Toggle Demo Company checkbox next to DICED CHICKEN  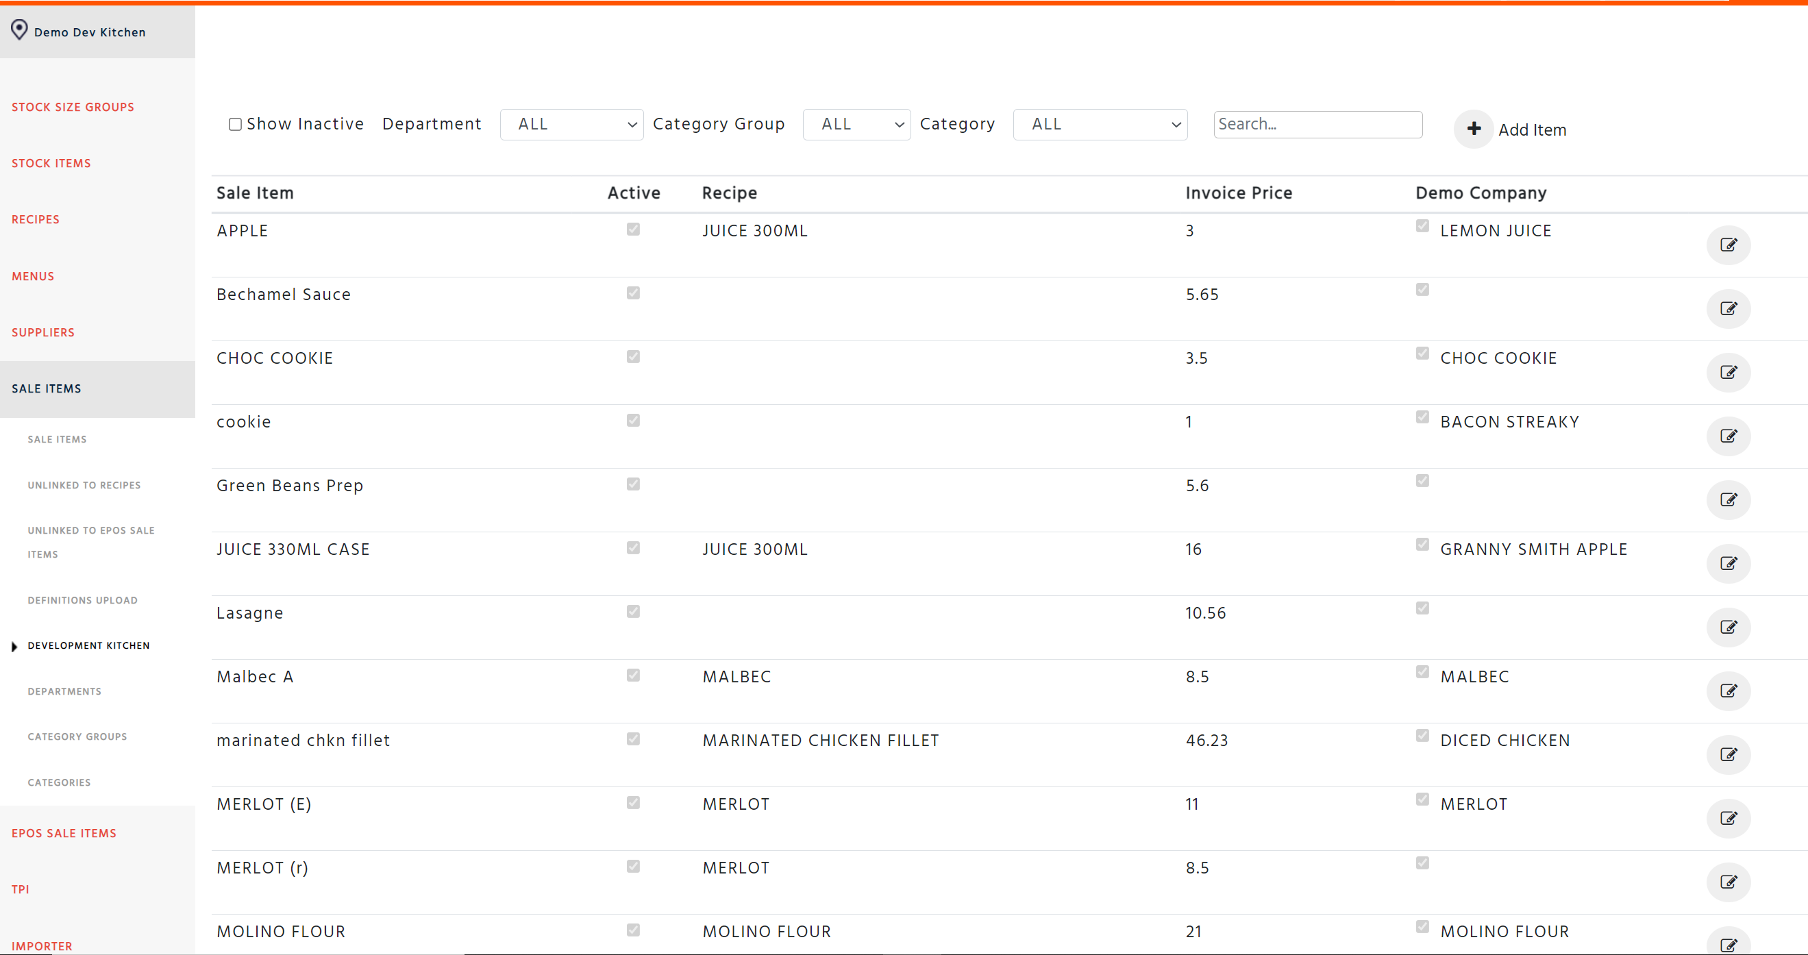(x=1422, y=735)
